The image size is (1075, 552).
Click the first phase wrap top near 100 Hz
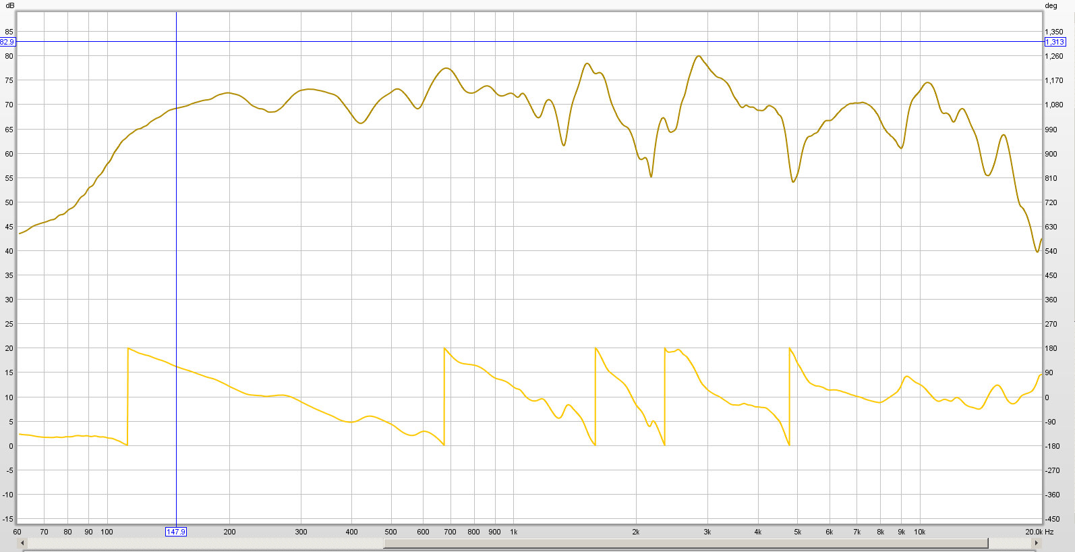click(x=128, y=348)
